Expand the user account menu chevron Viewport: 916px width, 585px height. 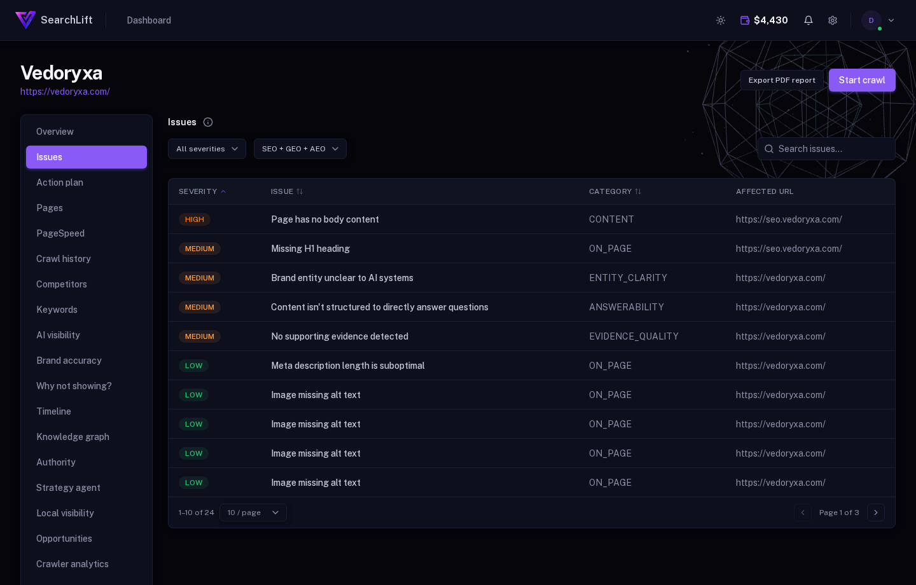tap(891, 20)
